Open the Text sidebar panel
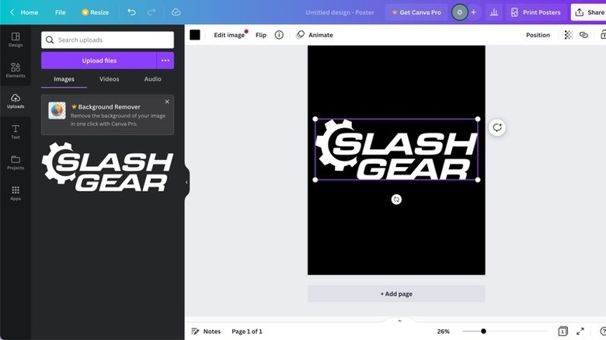The width and height of the screenshot is (606, 340). [16, 131]
